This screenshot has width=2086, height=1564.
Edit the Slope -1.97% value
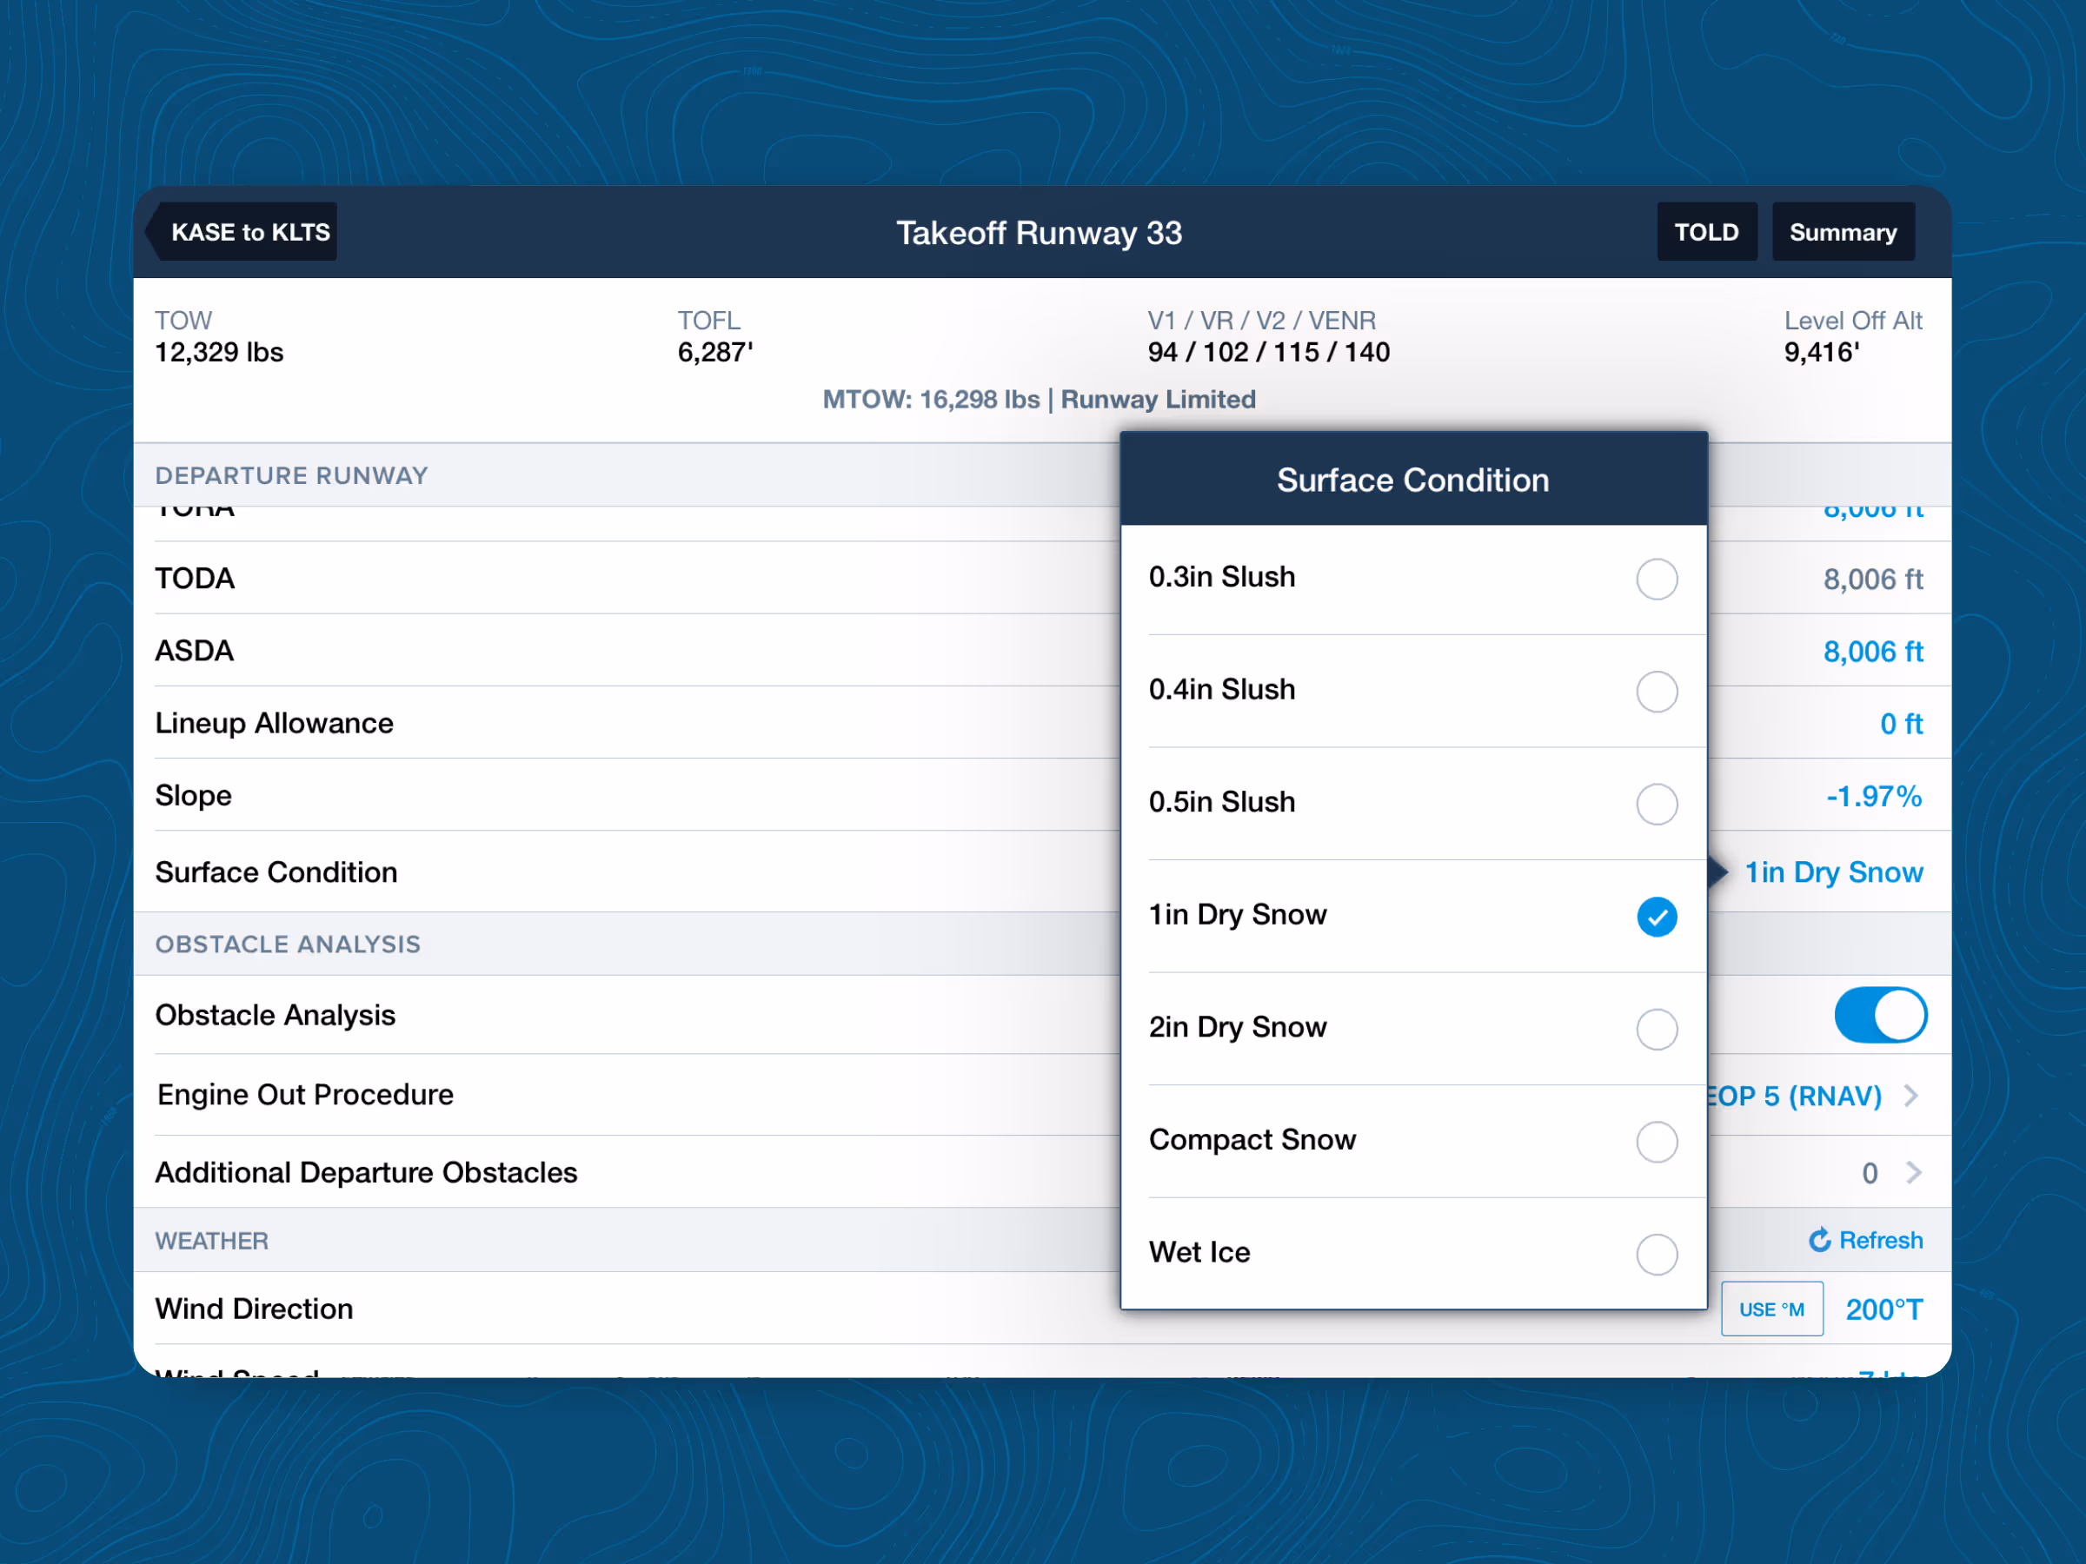(1873, 797)
